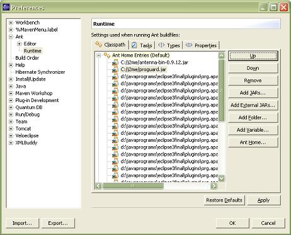Click the Eclipse icon in the title bar
The width and height of the screenshot is (291, 235).
[6, 8]
